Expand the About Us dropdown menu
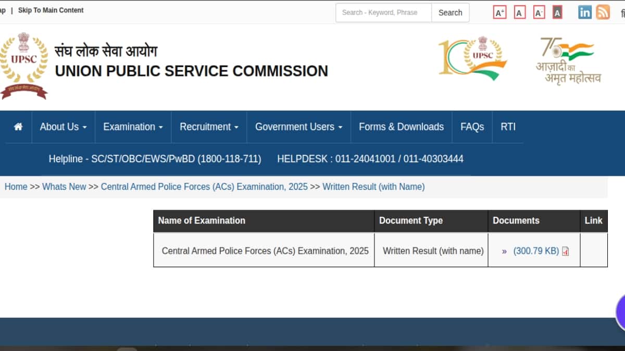 pos(63,127)
